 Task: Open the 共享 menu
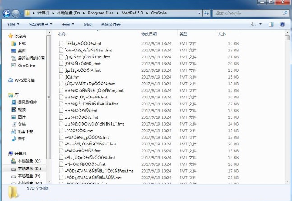68,24
